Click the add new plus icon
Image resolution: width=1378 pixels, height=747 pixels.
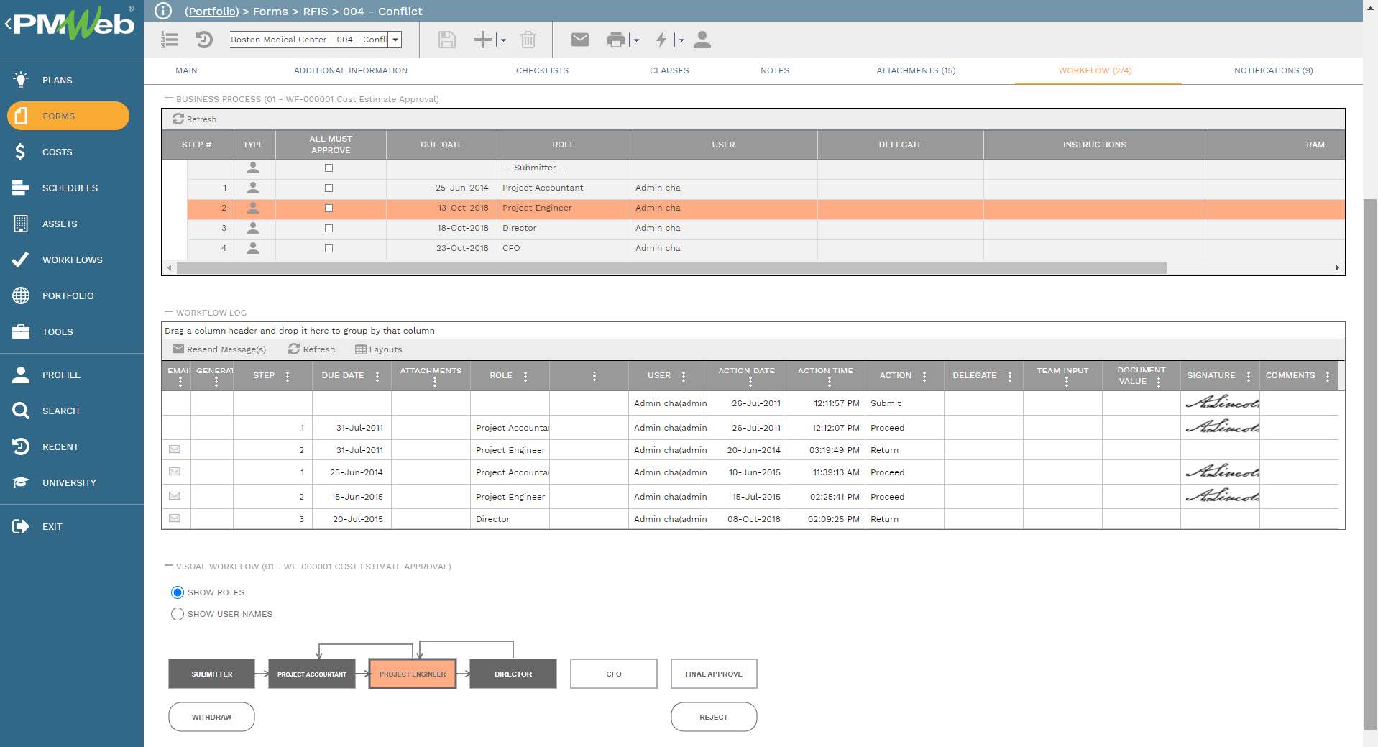[483, 40]
